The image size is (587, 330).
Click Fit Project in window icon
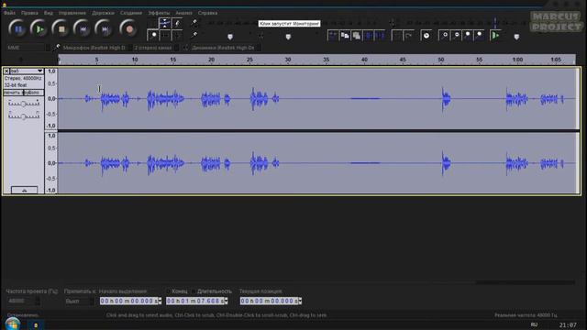click(479, 36)
